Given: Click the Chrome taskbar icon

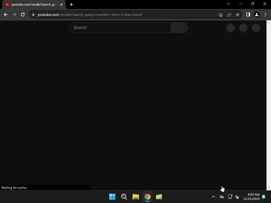Looking at the screenshot, I should click(x=147, y=197).
